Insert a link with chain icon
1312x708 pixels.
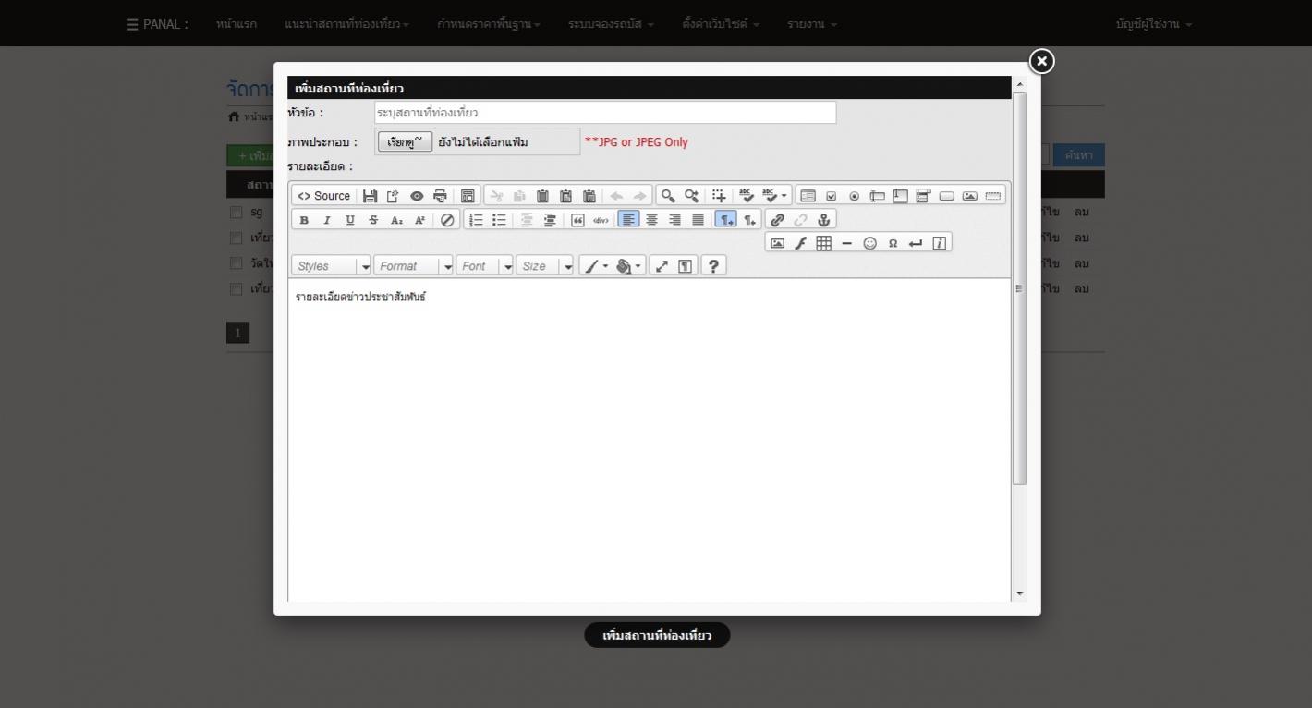pos(778,220)
